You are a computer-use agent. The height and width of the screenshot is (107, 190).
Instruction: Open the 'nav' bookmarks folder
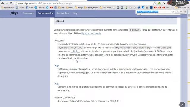[61, 7]
